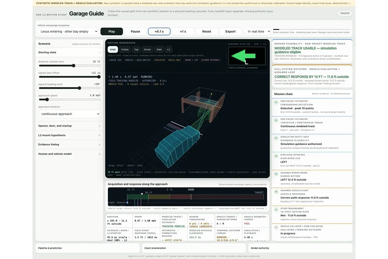Viewport: 388px width, 259px height.
Task: Click the step 06 vehicle response badge
Action: 276,192
